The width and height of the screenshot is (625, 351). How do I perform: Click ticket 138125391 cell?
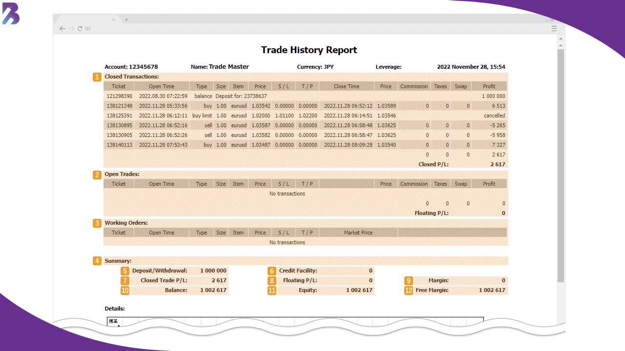119,116
